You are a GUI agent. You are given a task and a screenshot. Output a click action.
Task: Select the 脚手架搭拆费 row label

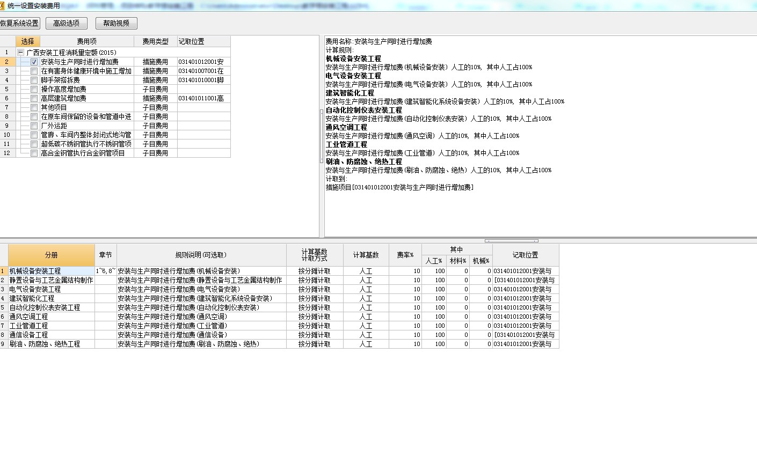(x=60, y=80)
